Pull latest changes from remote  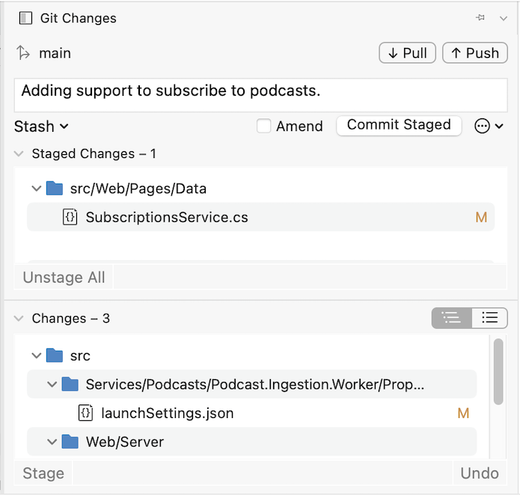(x=407, y=52)
